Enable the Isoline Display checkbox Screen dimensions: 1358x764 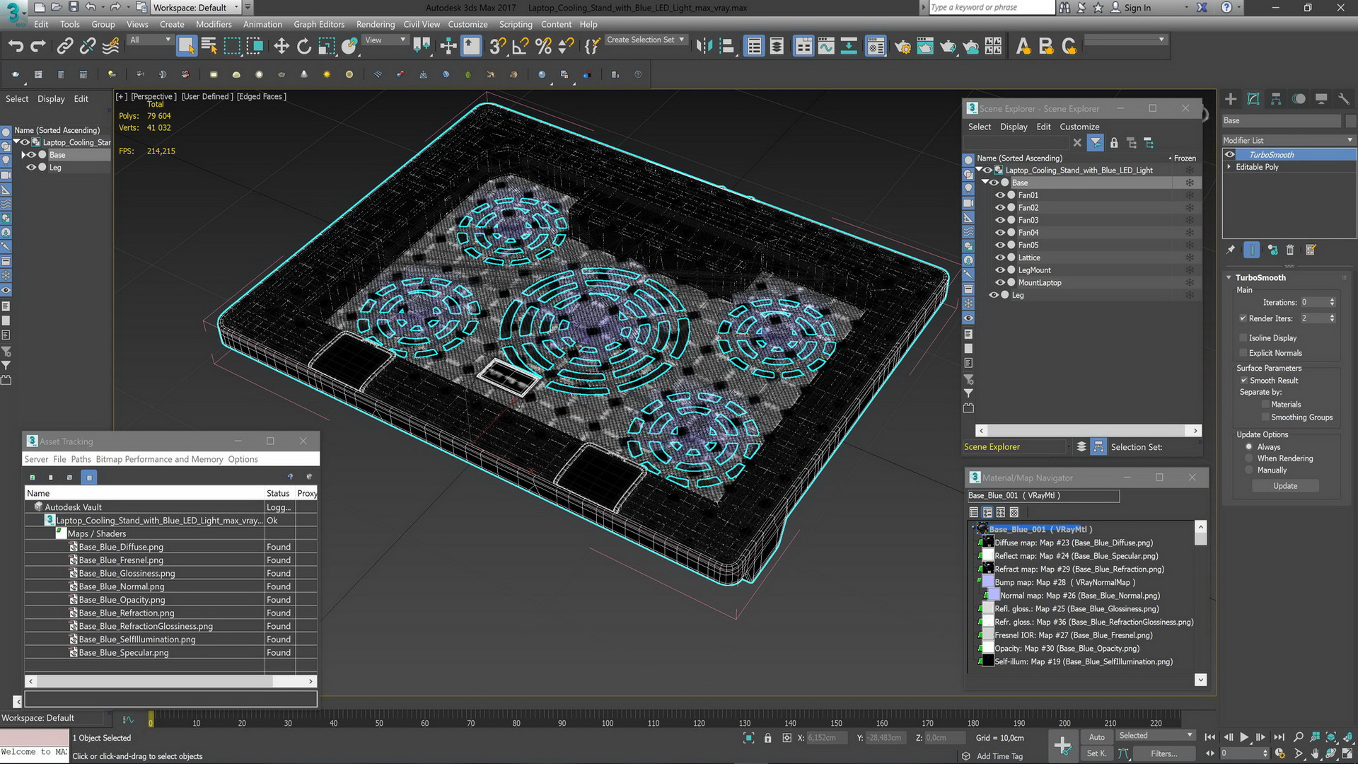1243,338
